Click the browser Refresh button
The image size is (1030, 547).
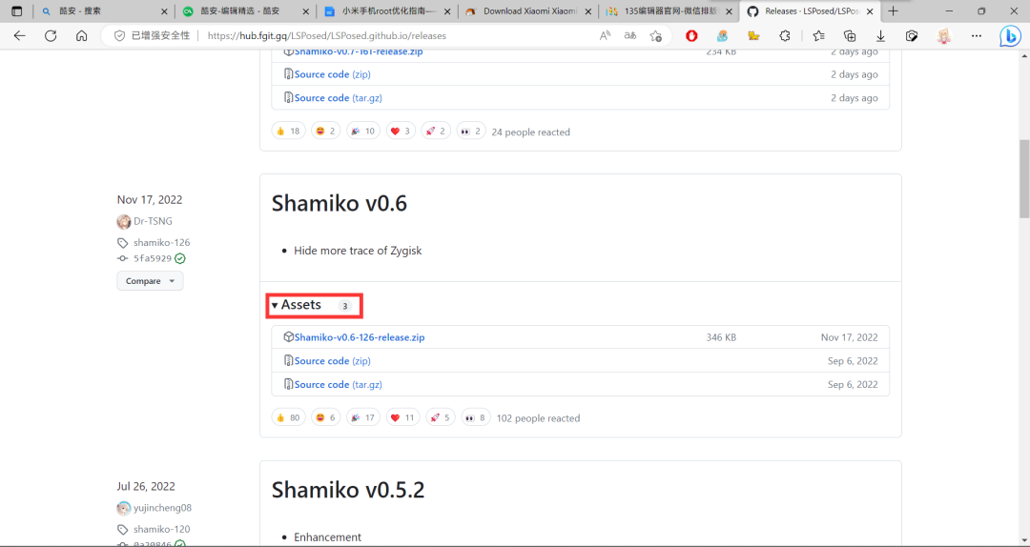tap(51, 35)
